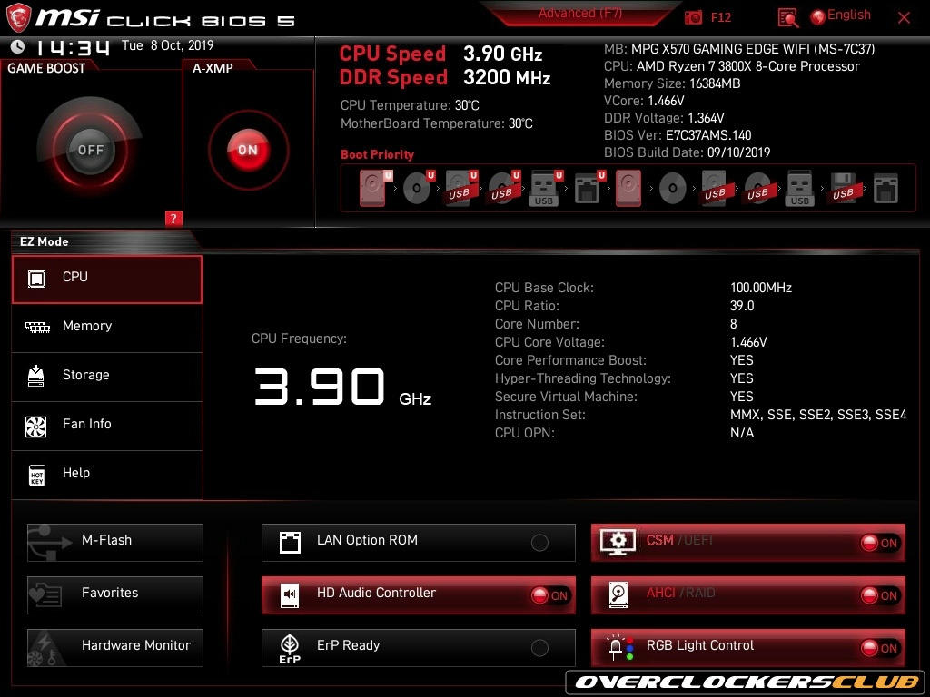Viewport: 930px width, 697px height.
Task: Click the globe language icon
Action: tap(818, 17)
